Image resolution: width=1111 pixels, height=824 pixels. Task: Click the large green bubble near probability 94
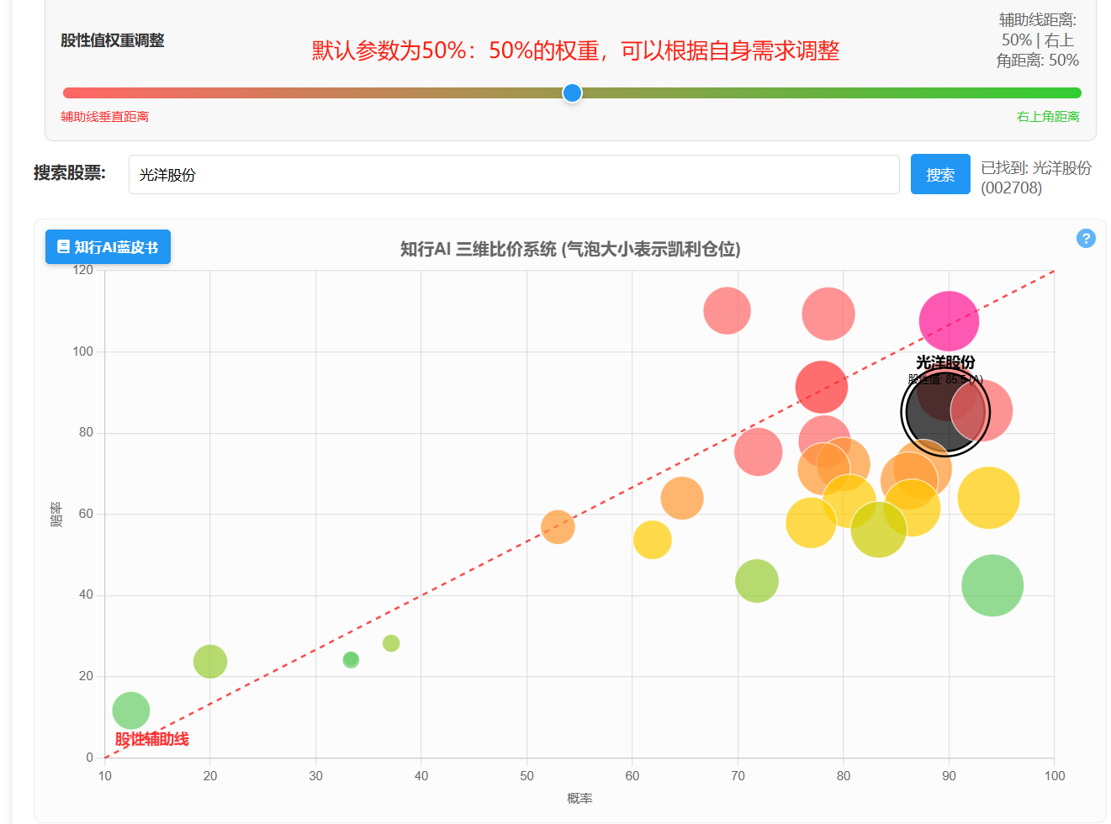[992, 585]
